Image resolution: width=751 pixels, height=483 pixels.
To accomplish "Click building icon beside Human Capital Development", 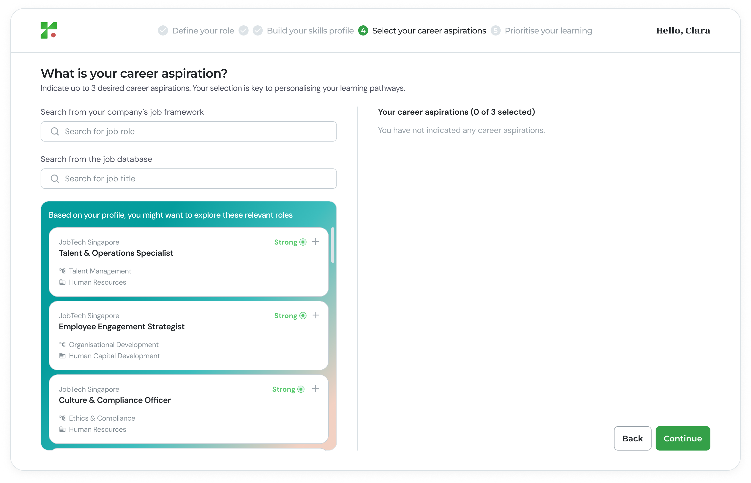I will tap(62, 356).
